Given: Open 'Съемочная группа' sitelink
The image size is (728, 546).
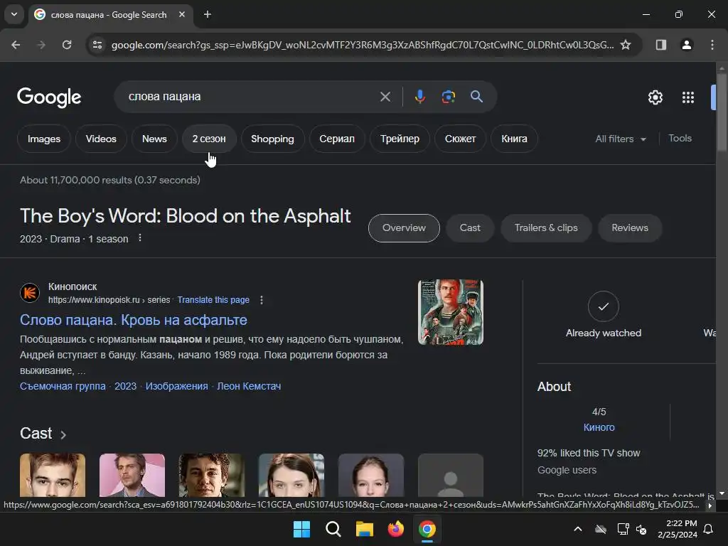Looking at the screenshot, I should pos(63,386).
